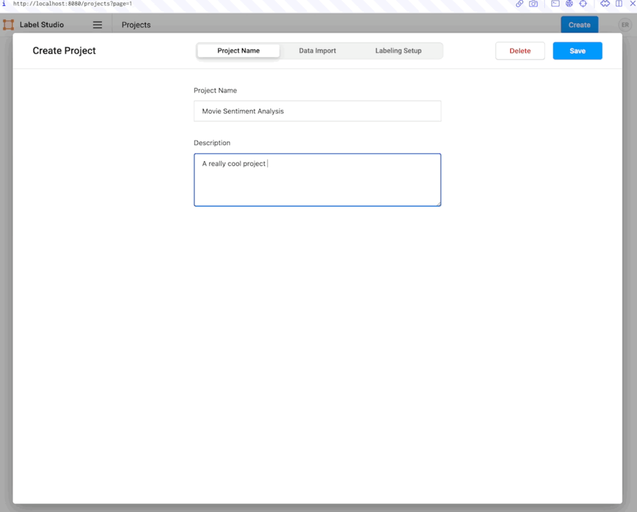
Task: Click the blue Create button
Action: (x=579, y=25)
